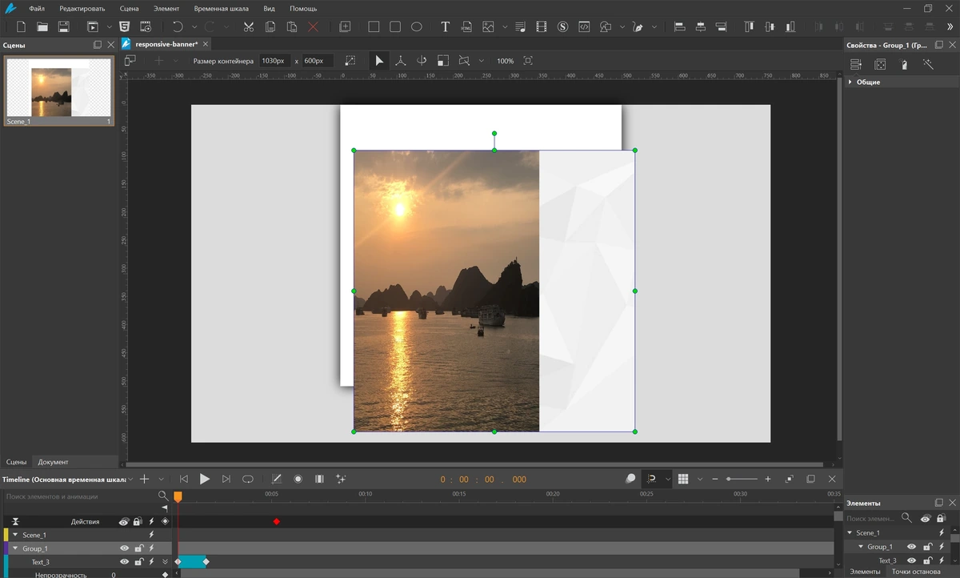Select the square Rectangle shape tool
960x578 pixels.
click(x=374, y=27)
